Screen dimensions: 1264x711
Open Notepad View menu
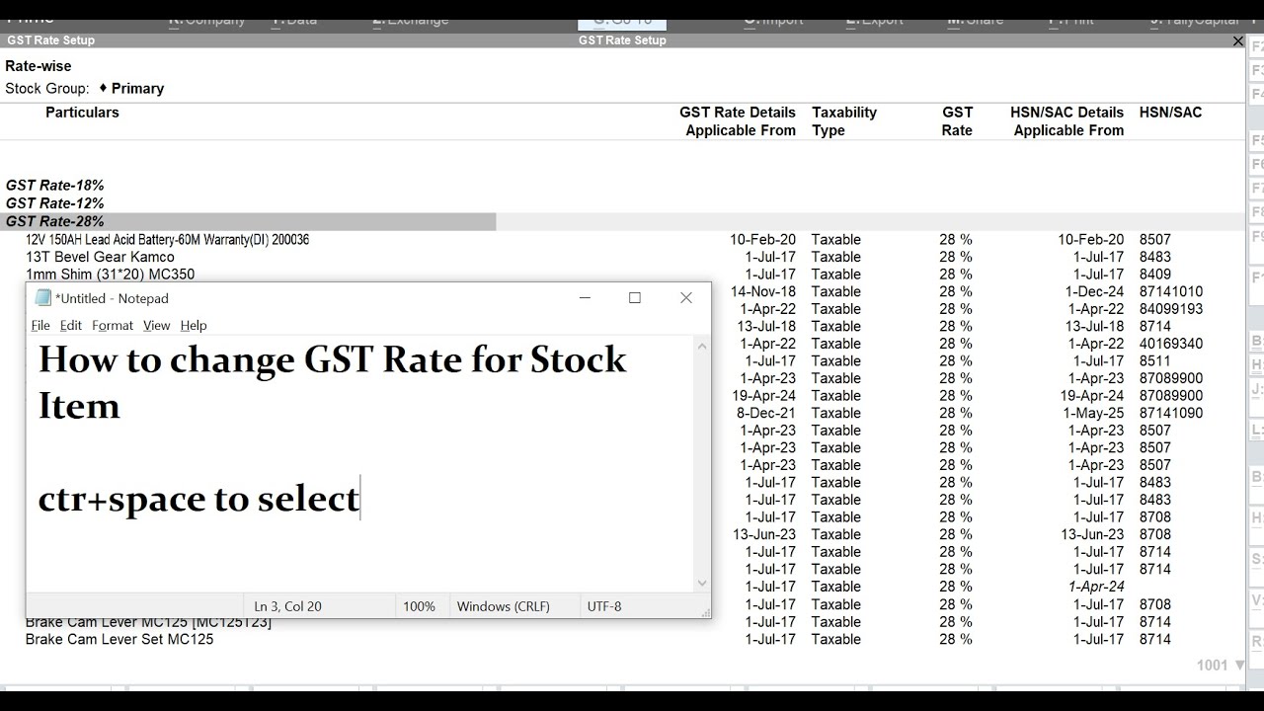156,325
